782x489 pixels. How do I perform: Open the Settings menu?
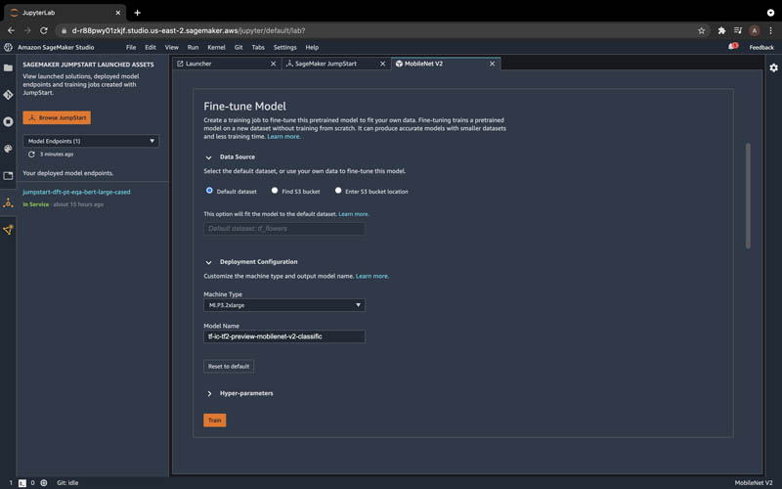(284, 47)
